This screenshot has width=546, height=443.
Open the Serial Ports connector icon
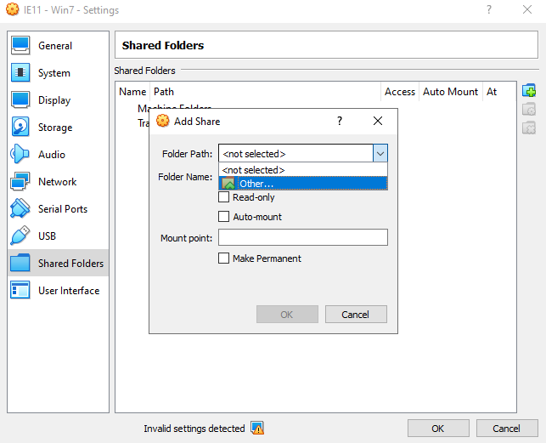20,208
